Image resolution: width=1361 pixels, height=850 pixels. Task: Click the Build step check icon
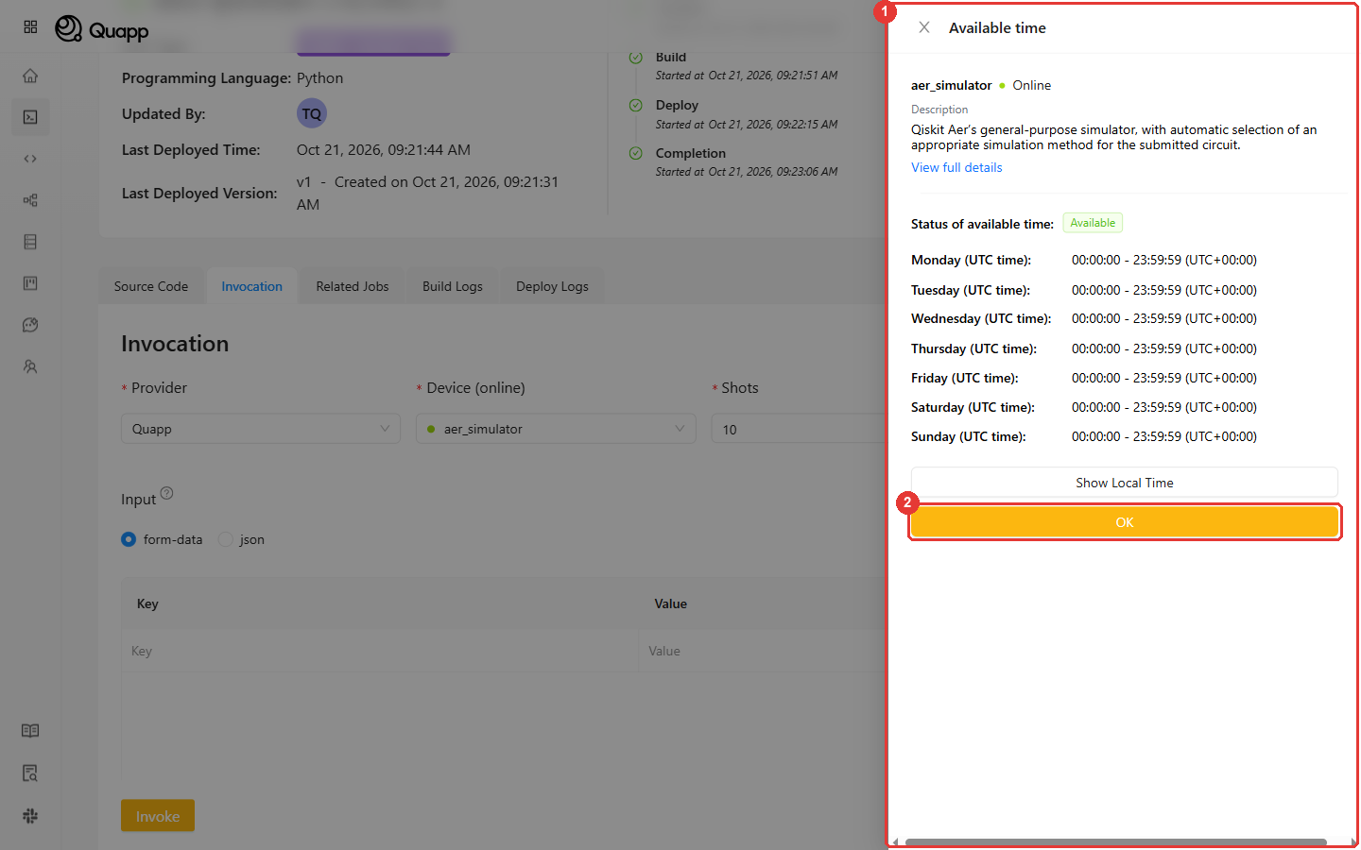pyautogui.click(x=636, y=58)
